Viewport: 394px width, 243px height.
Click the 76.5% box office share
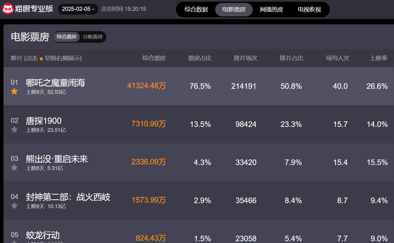click(x=200, y=86)
